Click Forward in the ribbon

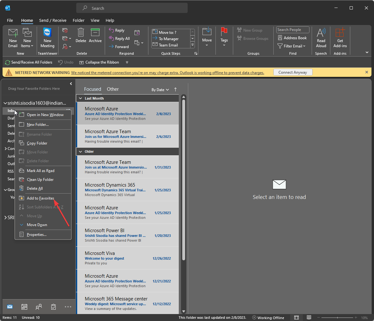tap(119, 46)
